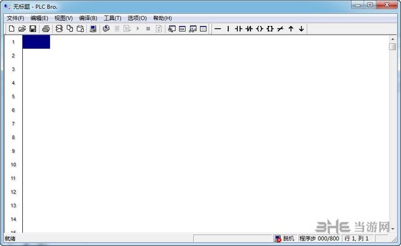Viewport: 401px width, 246px height.
Task: Insert an output coil element
Action: coord(260,28)
